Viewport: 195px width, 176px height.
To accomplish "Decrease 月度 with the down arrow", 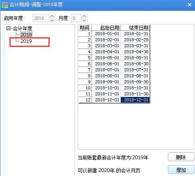I will pos(84,20).
